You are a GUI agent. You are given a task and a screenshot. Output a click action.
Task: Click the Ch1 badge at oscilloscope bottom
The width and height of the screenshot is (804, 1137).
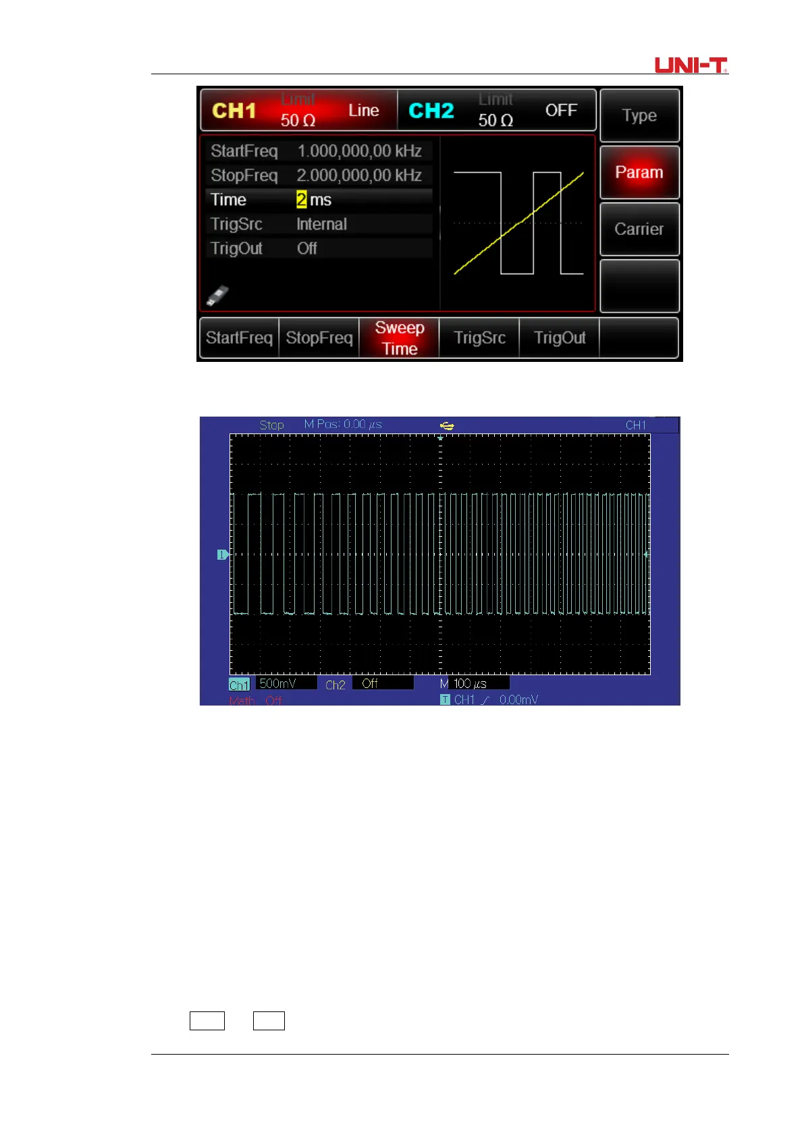tap(239, 685)
